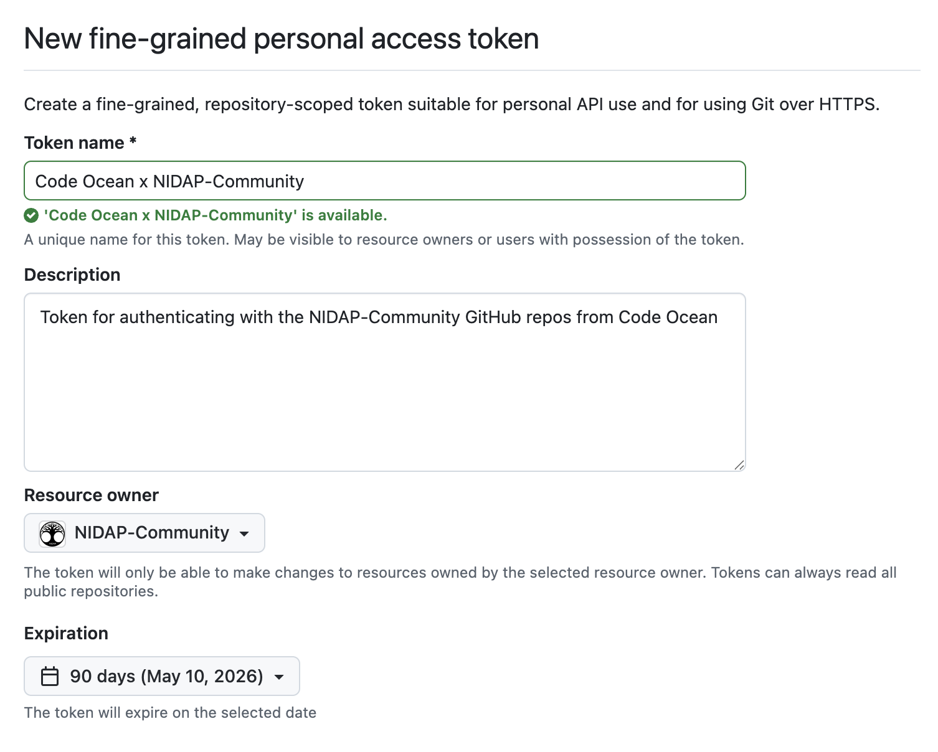Click the Description box resize handle
The image size is (938, 752).
coord(739,464)
